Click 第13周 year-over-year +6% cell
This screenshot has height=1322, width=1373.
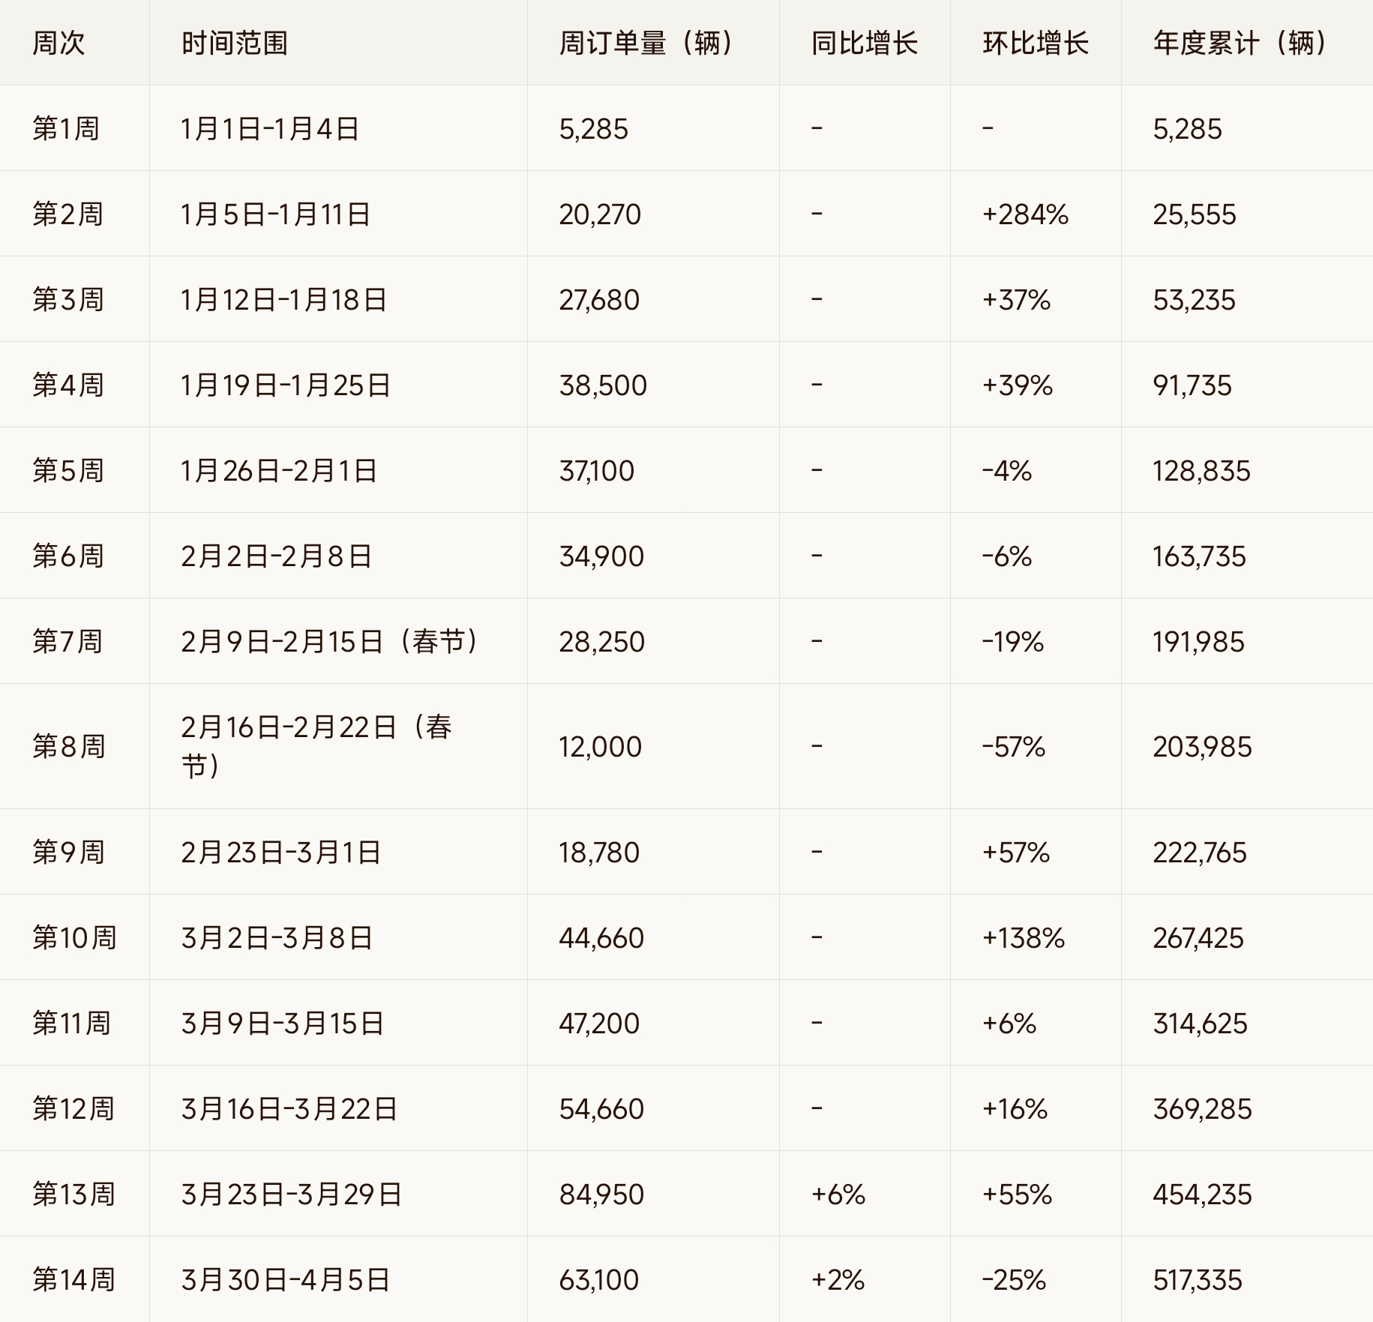[x=838, y=1195]
